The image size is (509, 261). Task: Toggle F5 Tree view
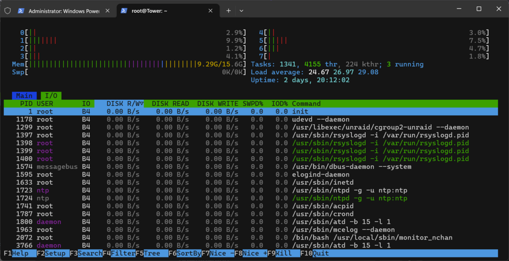[x=152, y=253]
